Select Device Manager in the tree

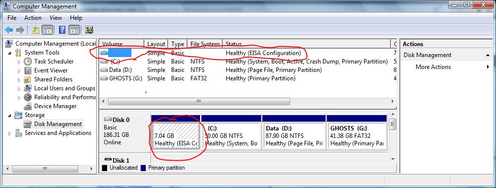click(56, 106)
